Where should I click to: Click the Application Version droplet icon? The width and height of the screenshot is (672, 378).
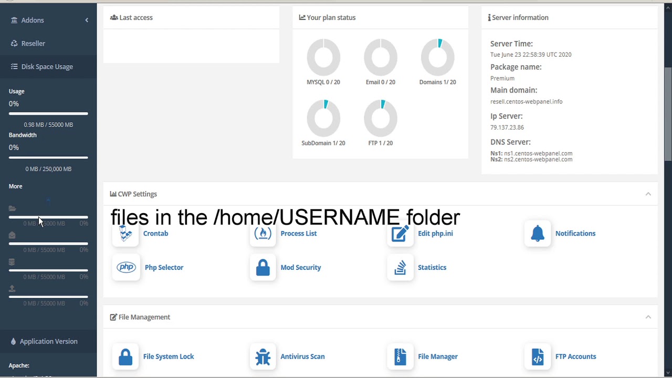13,341
